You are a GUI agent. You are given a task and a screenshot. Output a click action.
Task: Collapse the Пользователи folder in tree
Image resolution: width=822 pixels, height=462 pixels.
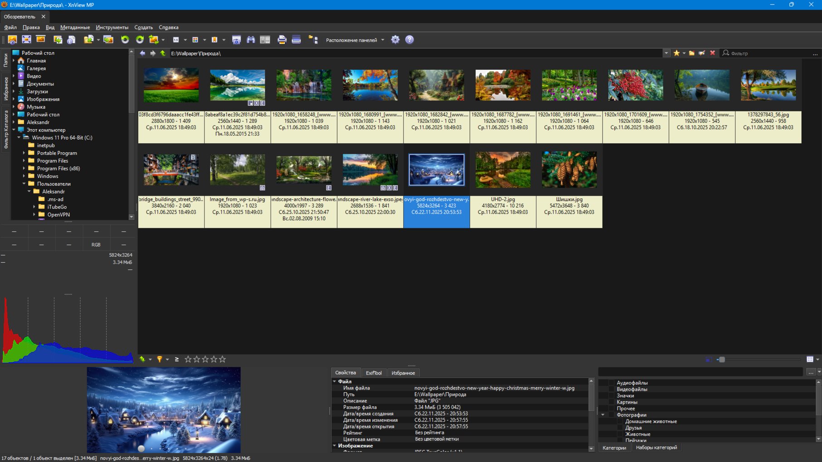point(24,184)
